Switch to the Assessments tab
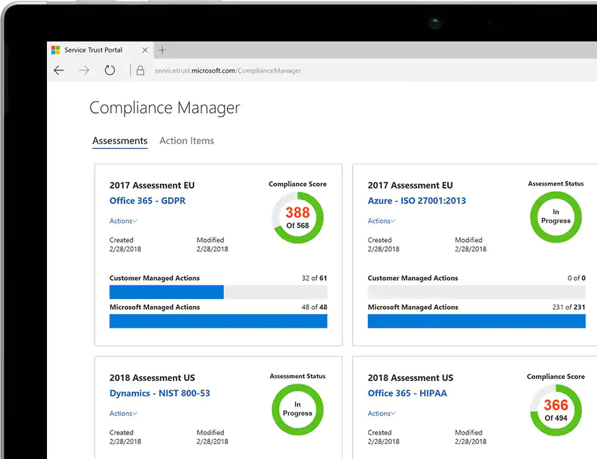 coord(120,141)
